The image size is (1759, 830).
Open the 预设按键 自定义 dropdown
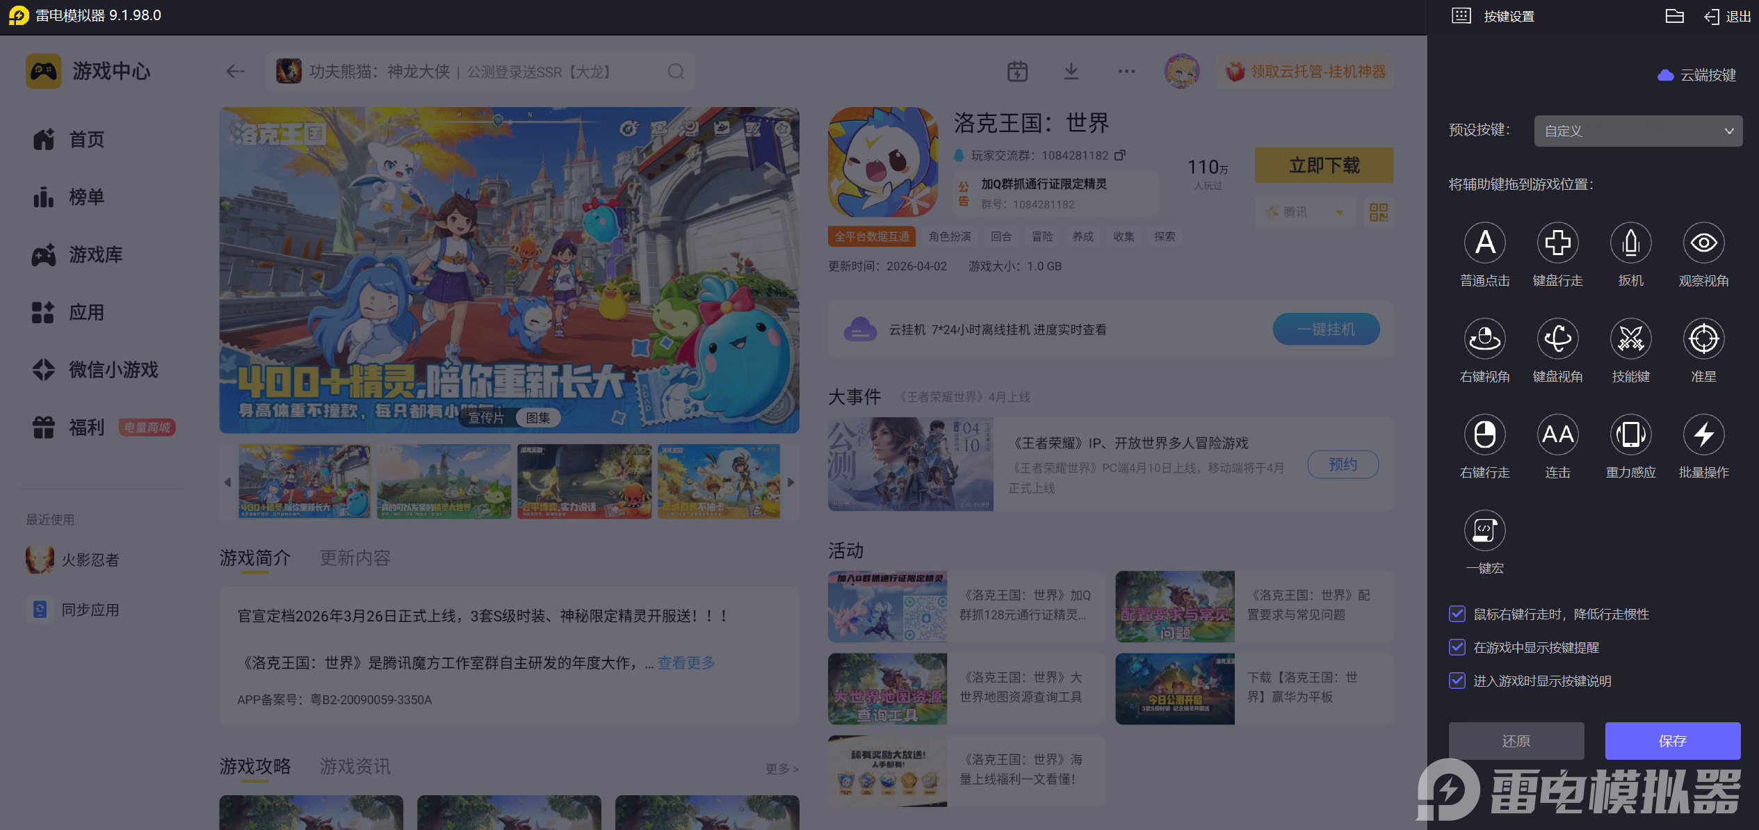[x=1637, y=131]
